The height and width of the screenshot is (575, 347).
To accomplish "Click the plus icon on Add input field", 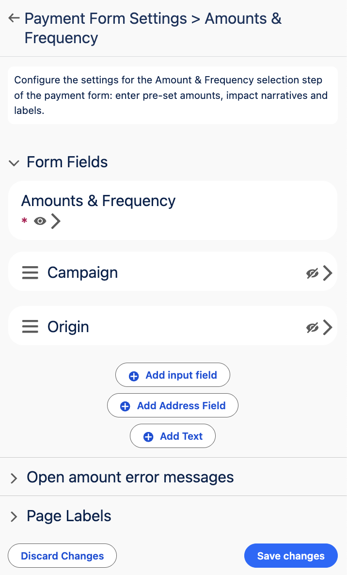I will (x=135, y=374).
